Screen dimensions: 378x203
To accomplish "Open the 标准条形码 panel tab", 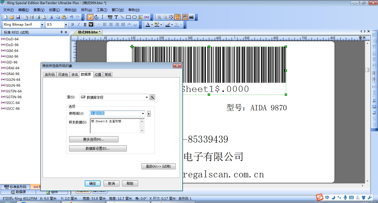I will (x=15, y=187).
